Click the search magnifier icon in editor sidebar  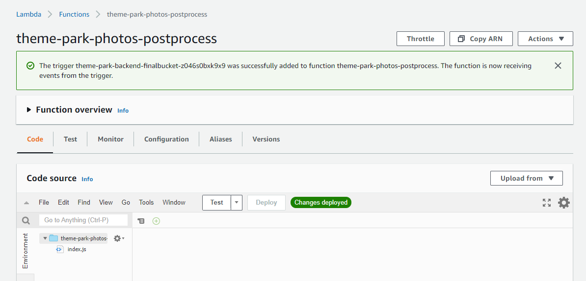coord(26,220)
